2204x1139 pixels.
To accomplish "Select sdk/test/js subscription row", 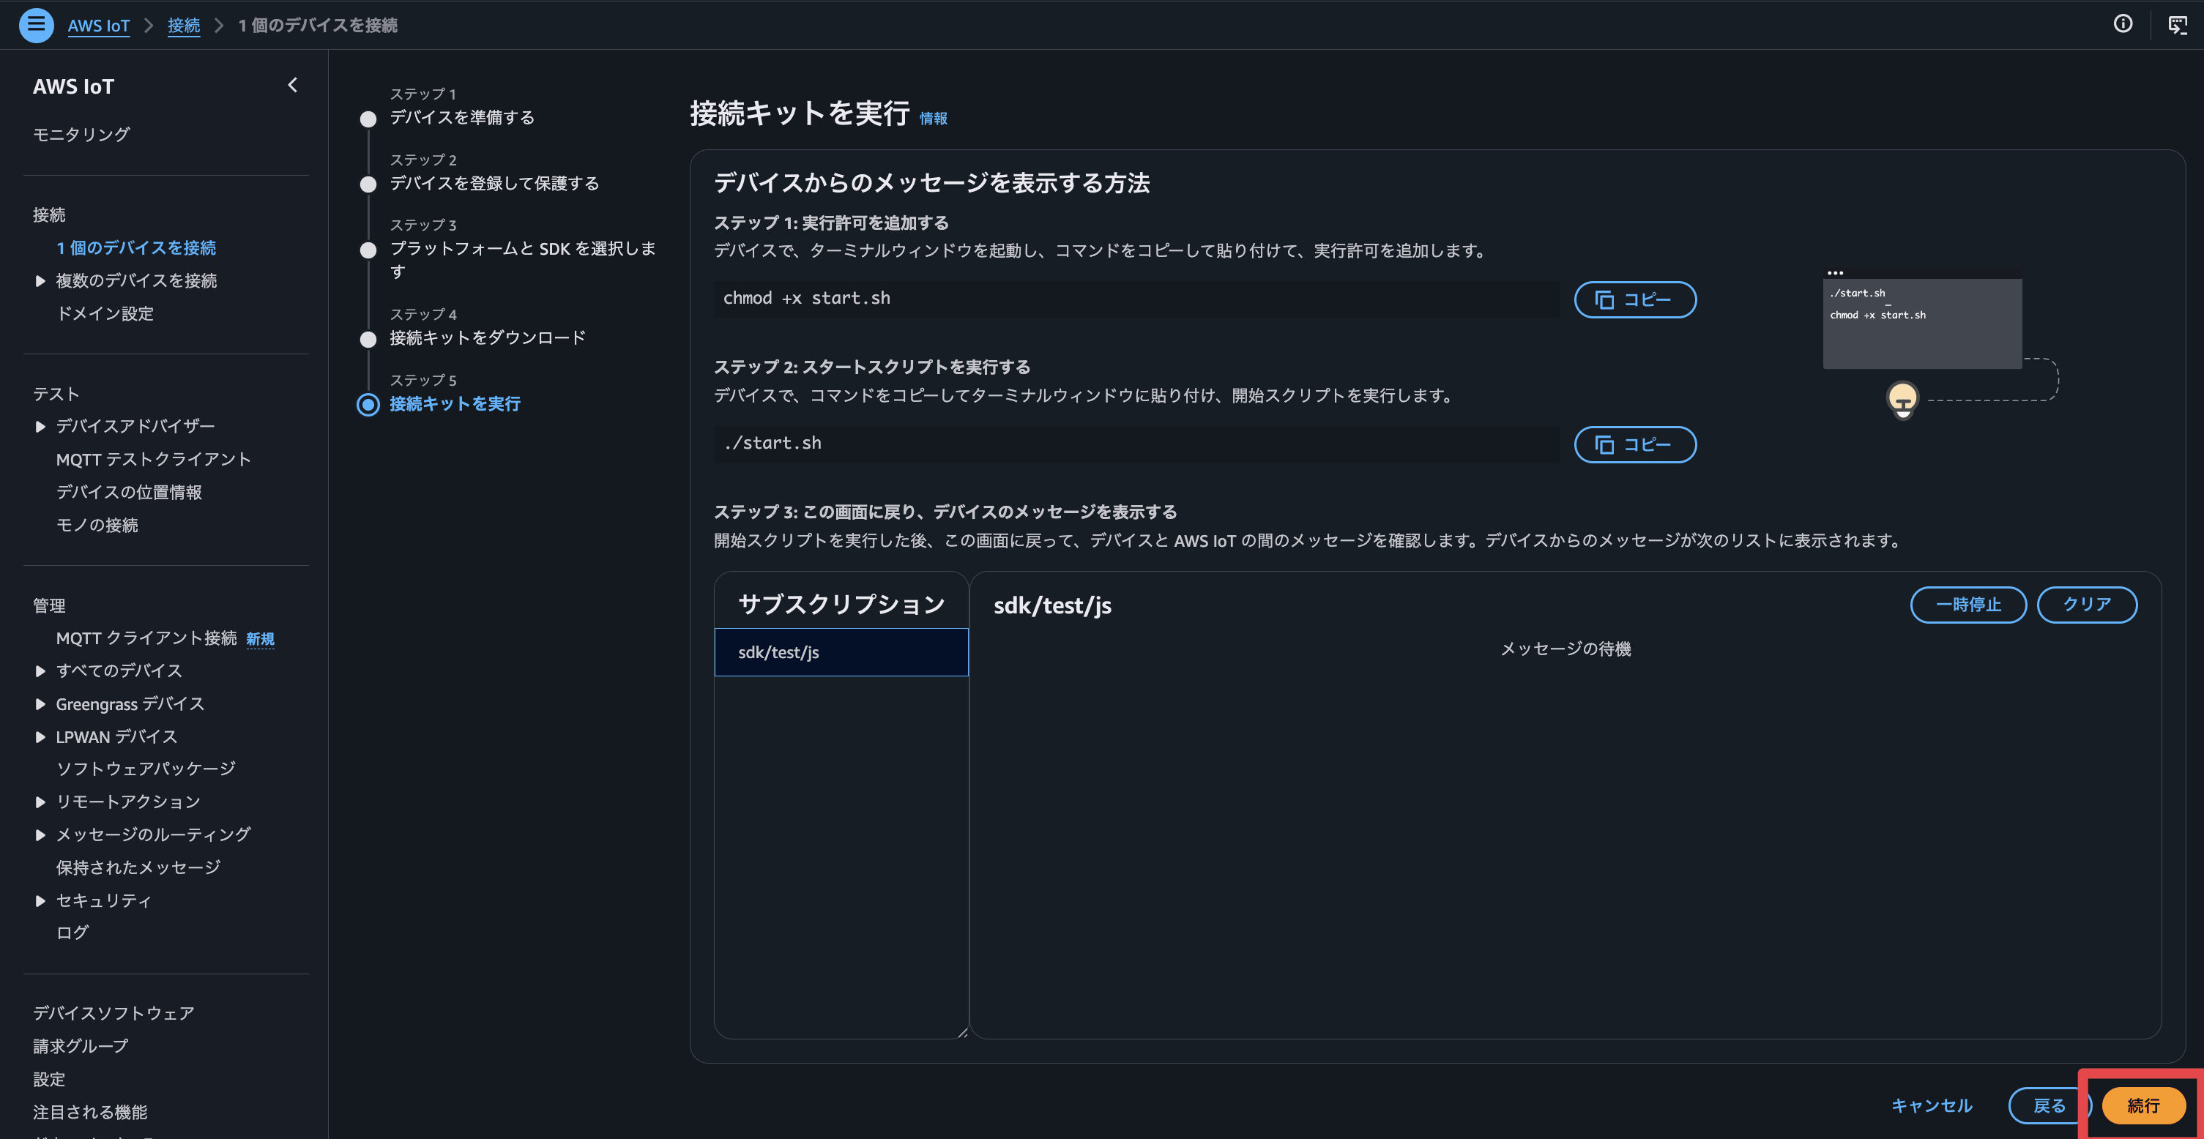I will pyautogui.click(x=841, y=652).
